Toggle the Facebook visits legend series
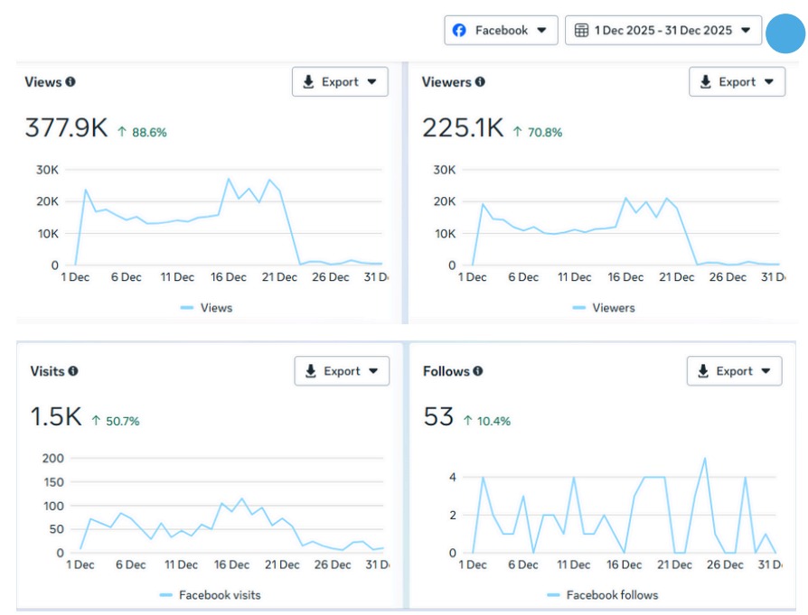This screenshot has width=808, height=615. [x=211, y=595]
